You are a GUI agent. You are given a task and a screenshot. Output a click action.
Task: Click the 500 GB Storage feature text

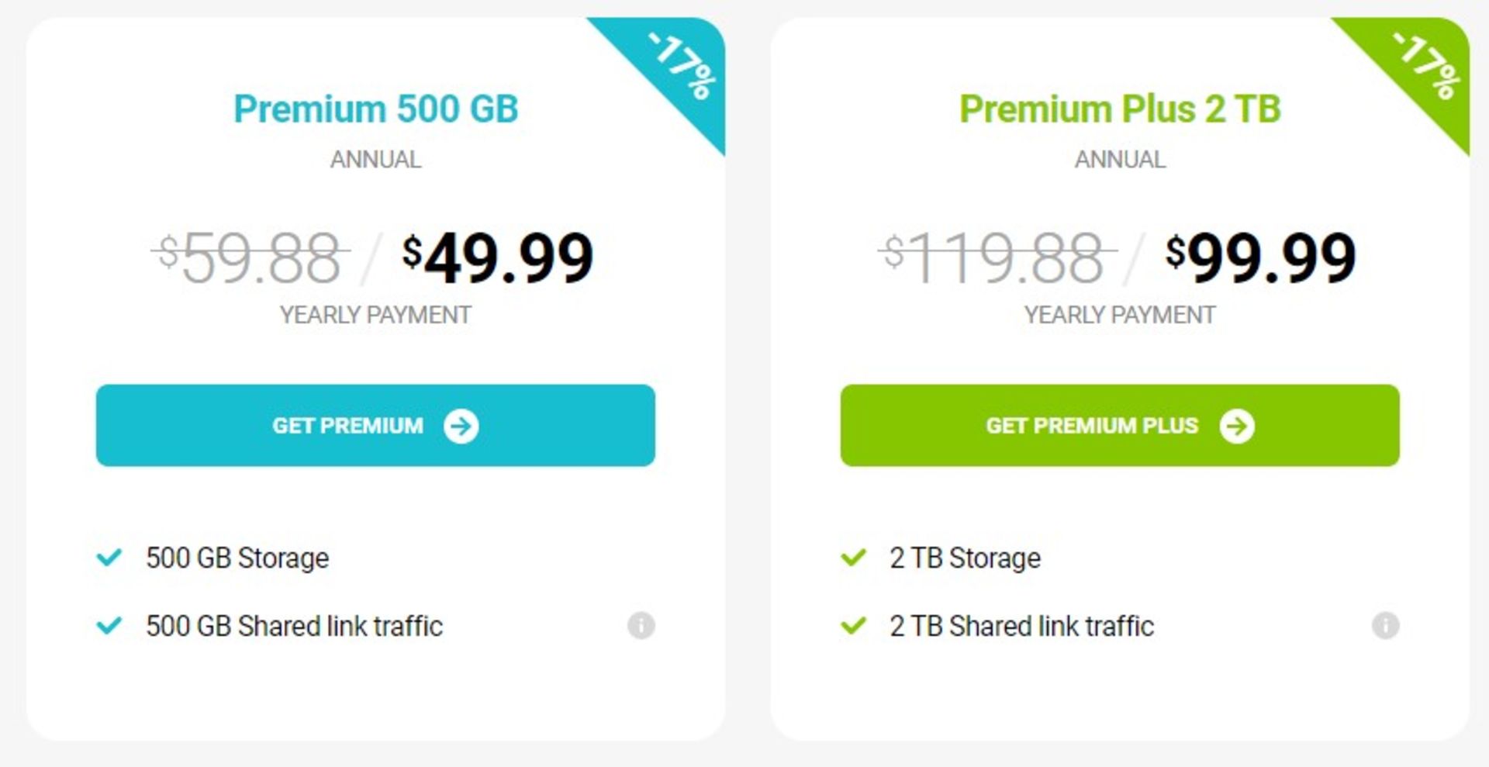pos(237,558)
